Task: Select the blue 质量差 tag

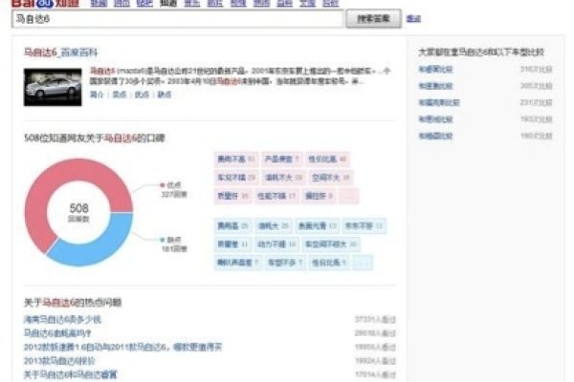Action: coord(232,244)
